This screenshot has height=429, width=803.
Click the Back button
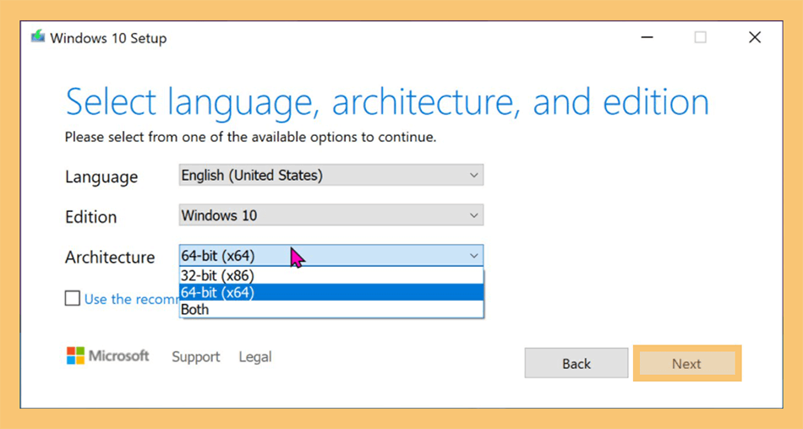click(576, 363)
